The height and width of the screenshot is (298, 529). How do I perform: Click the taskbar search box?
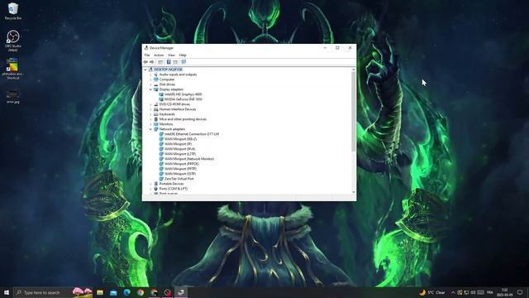[53, 292]
